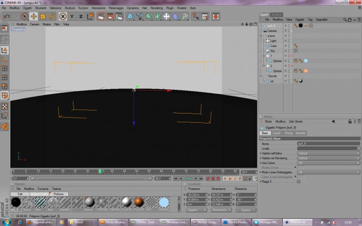Open the Visibile nell'Editor dropdown
The image size is (362, 226).
(x=328, y=153)
